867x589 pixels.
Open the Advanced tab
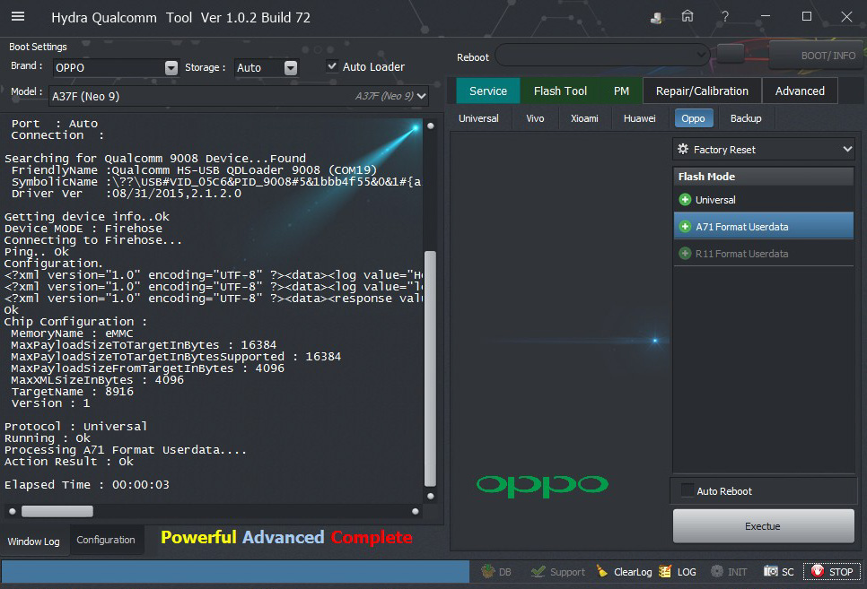tap(800, 91)
